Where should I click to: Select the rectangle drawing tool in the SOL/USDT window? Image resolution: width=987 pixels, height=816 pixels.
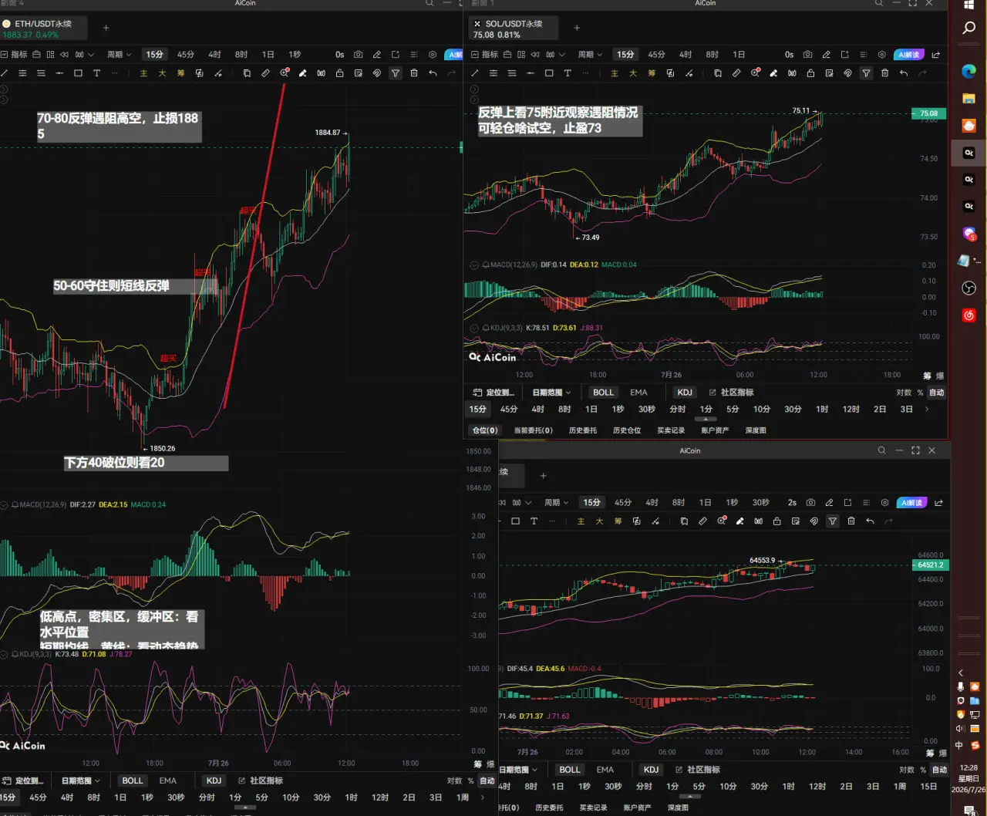point(549,73)
